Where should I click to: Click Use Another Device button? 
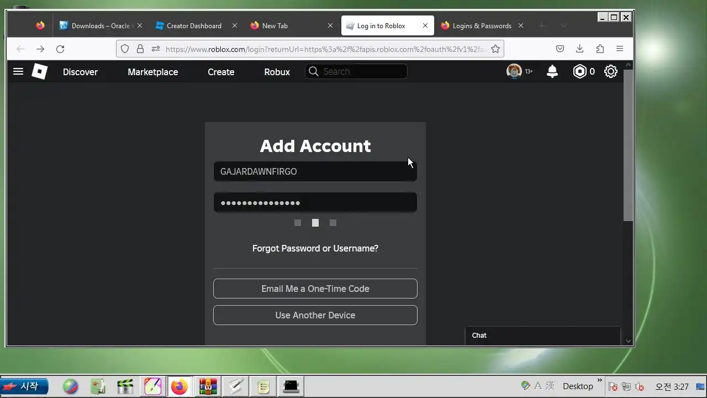coord(315,315)
